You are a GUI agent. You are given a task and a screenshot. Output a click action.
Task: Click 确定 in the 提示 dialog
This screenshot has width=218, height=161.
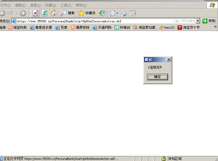[x=158, y=77]
